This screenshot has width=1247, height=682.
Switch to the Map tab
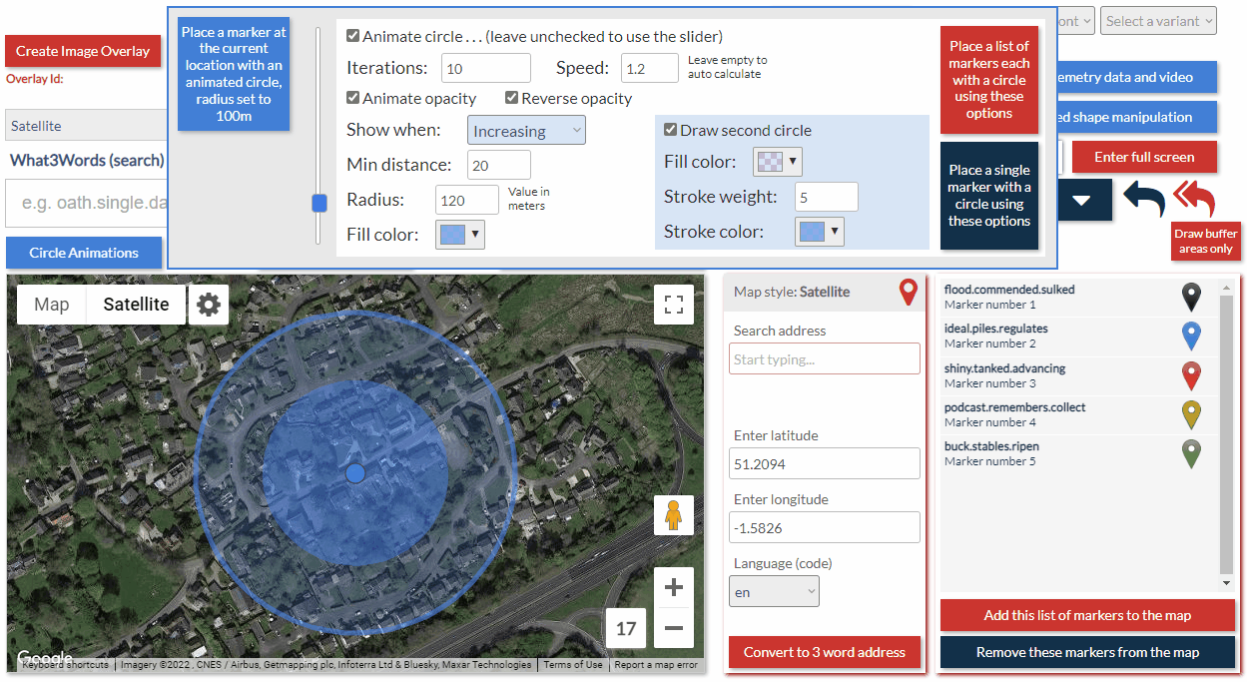(50, 304)
